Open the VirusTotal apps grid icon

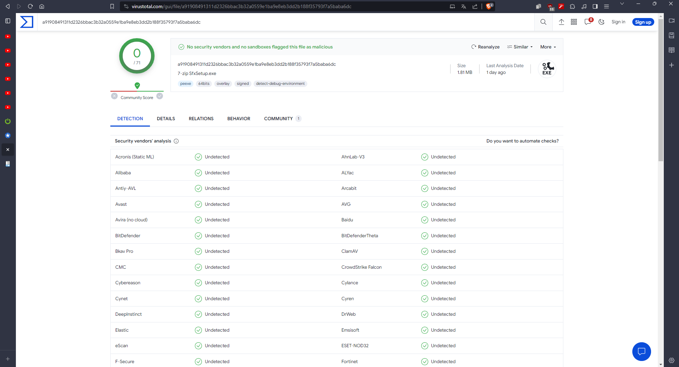click(574, 22)
